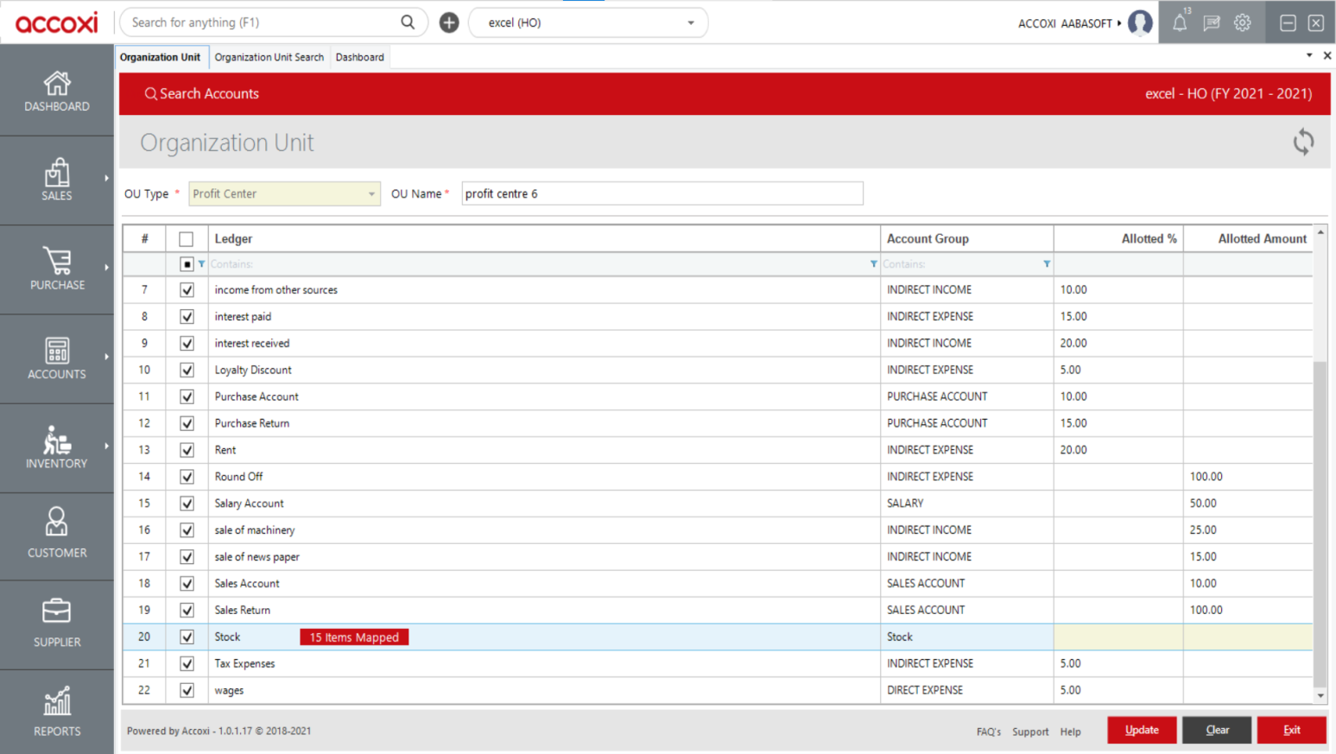1336x754 pixels.
Task: Toggle the select-all checkbox in header
Action: 187,239
